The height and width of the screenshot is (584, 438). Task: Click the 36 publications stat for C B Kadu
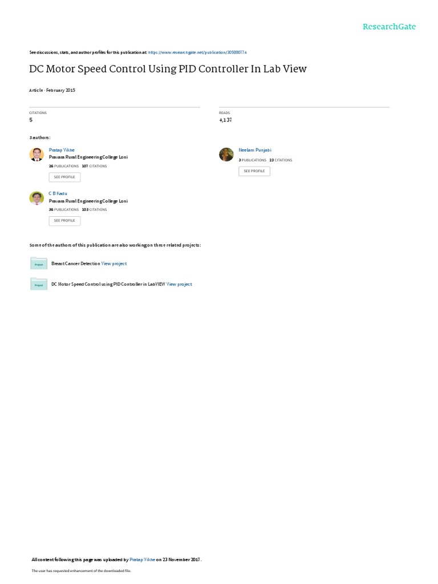[64, 210]
